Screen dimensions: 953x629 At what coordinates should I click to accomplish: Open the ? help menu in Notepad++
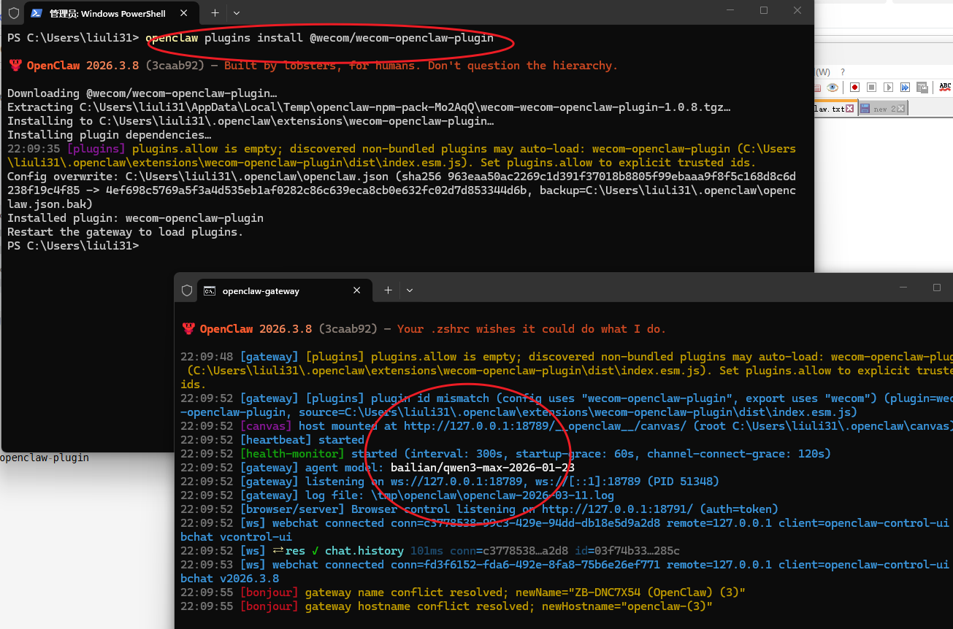pos(843,72)
